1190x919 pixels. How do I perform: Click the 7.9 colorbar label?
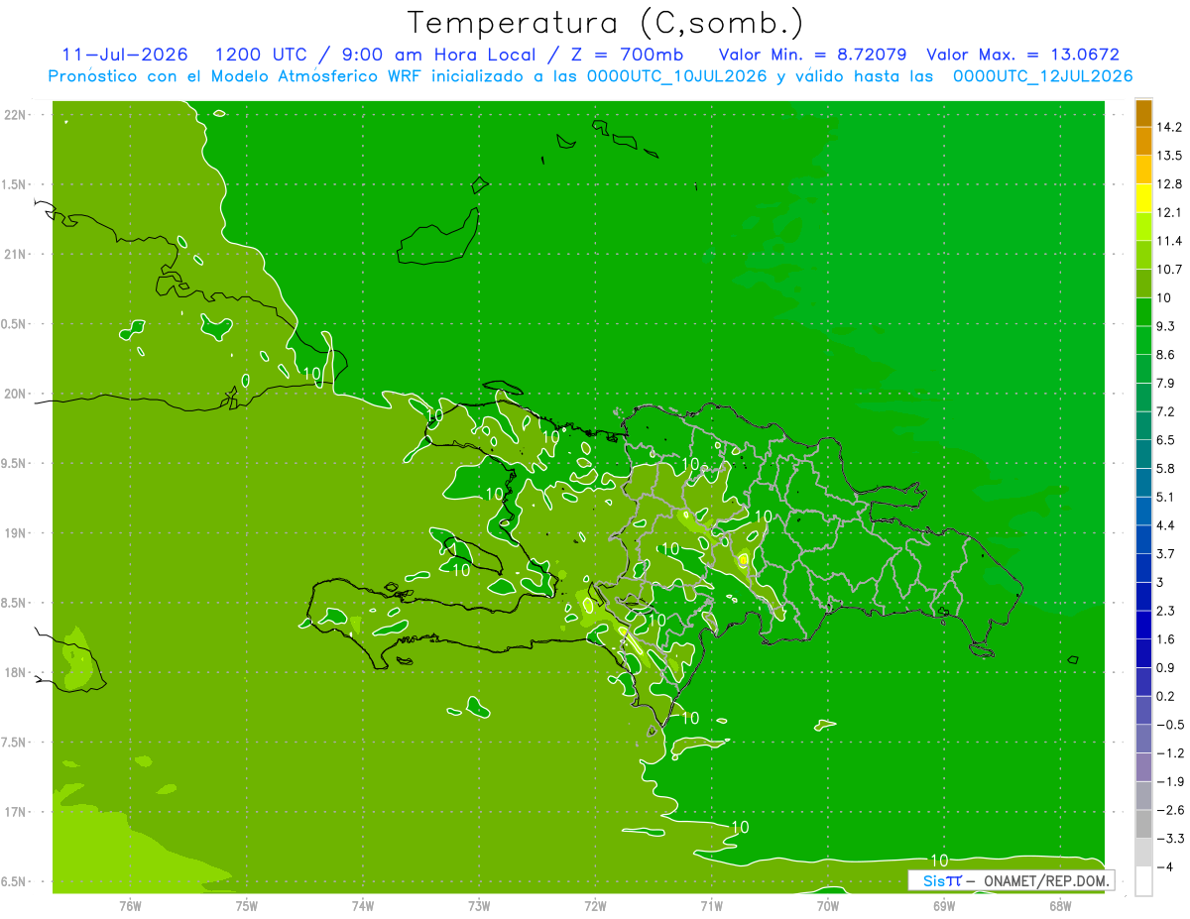1165,383
